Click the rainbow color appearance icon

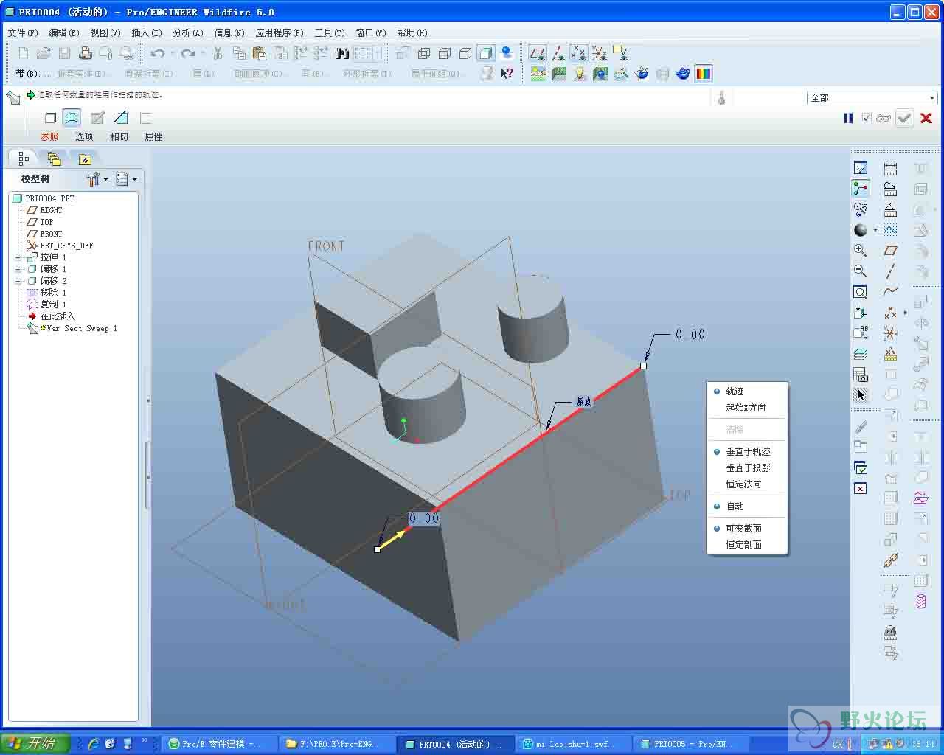[x=704, y=73]
